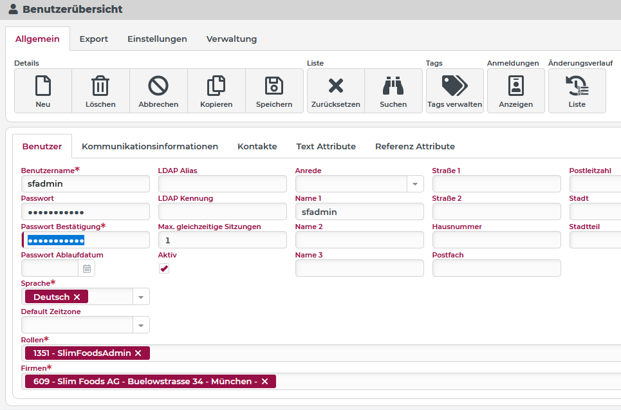Click the Stadt input field

point(595,212)
